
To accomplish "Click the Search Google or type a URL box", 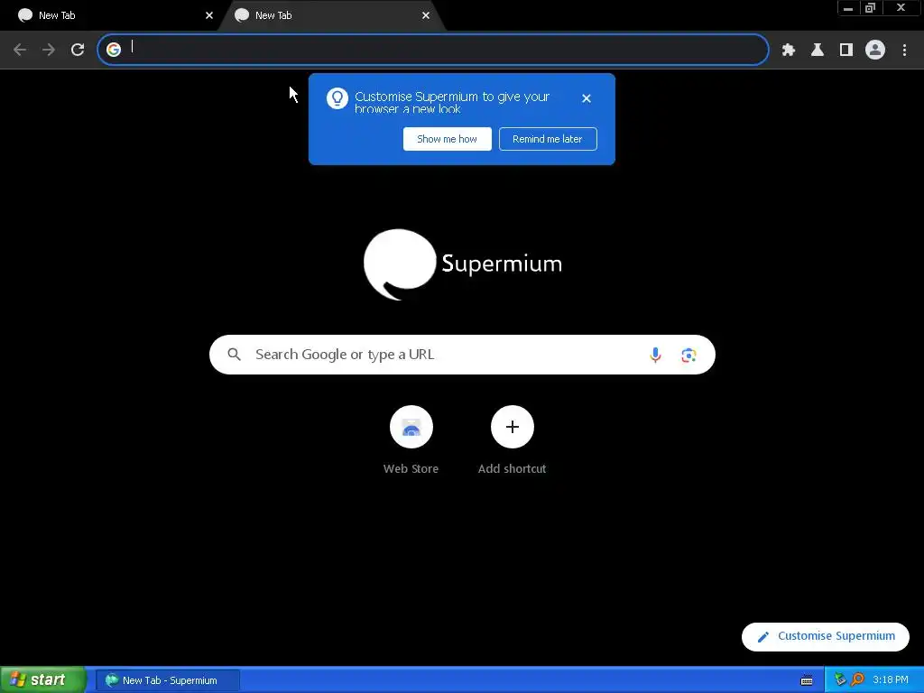I will click(462, 355).
